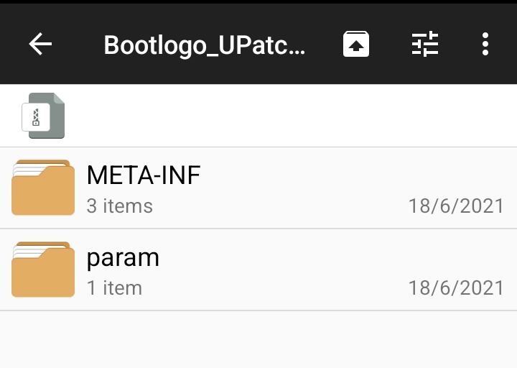Open the view settings sliders icon
The height and width of the screenshot is (368, 517).
coord(424,45)
